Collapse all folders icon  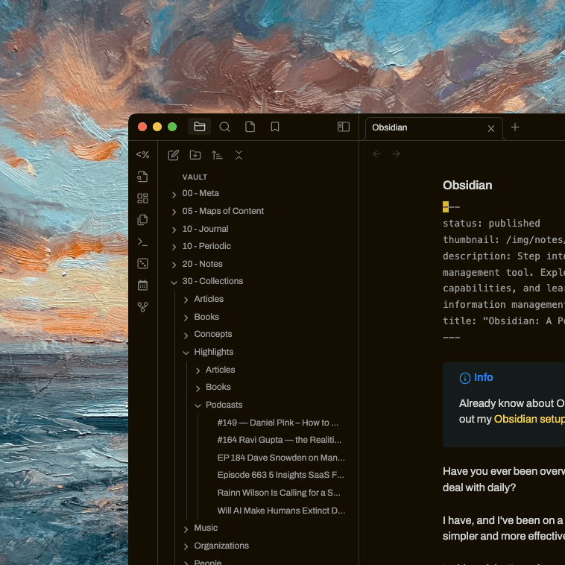pyautogui.click(x=239, y=155)
